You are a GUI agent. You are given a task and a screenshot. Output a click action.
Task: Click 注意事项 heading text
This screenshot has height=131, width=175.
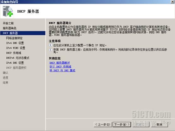[x=55, y=41]
